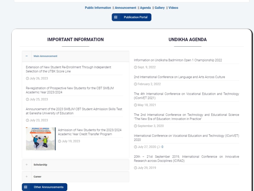
Task: Click clock icon beside July 25, 2023
Action: [27, 99]
